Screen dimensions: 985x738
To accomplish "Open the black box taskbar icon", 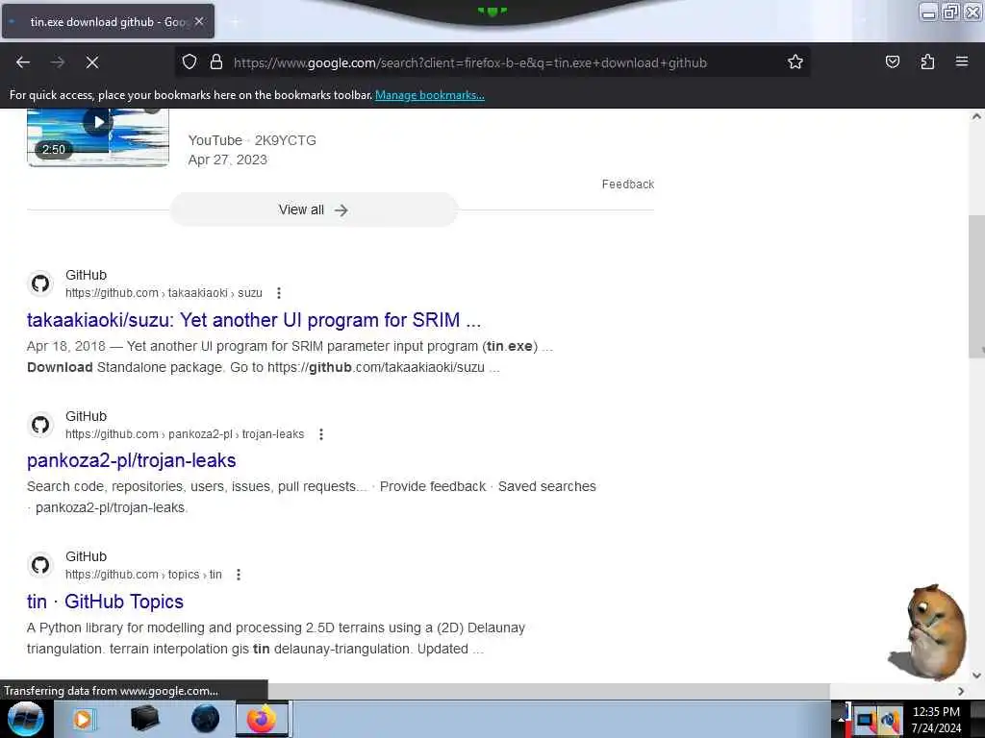I will (144, 719).
